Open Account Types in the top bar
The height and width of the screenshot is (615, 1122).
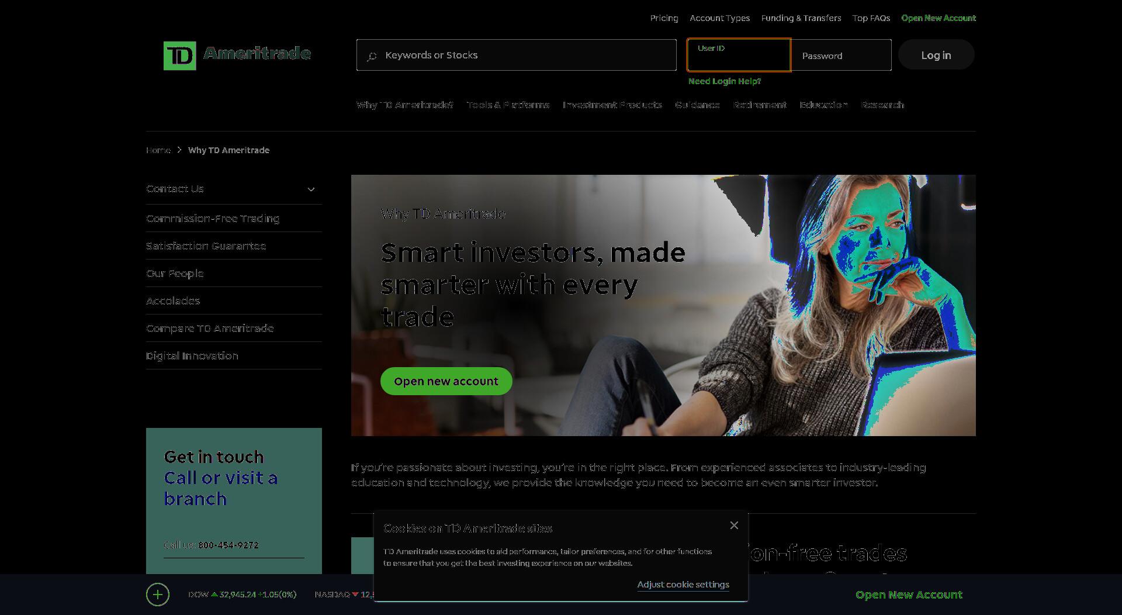[x=719, y=18]
